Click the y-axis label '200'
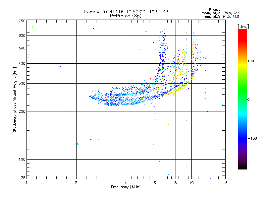Image resolution: width=265 pixels, height=199 pixels. (22, 111)
